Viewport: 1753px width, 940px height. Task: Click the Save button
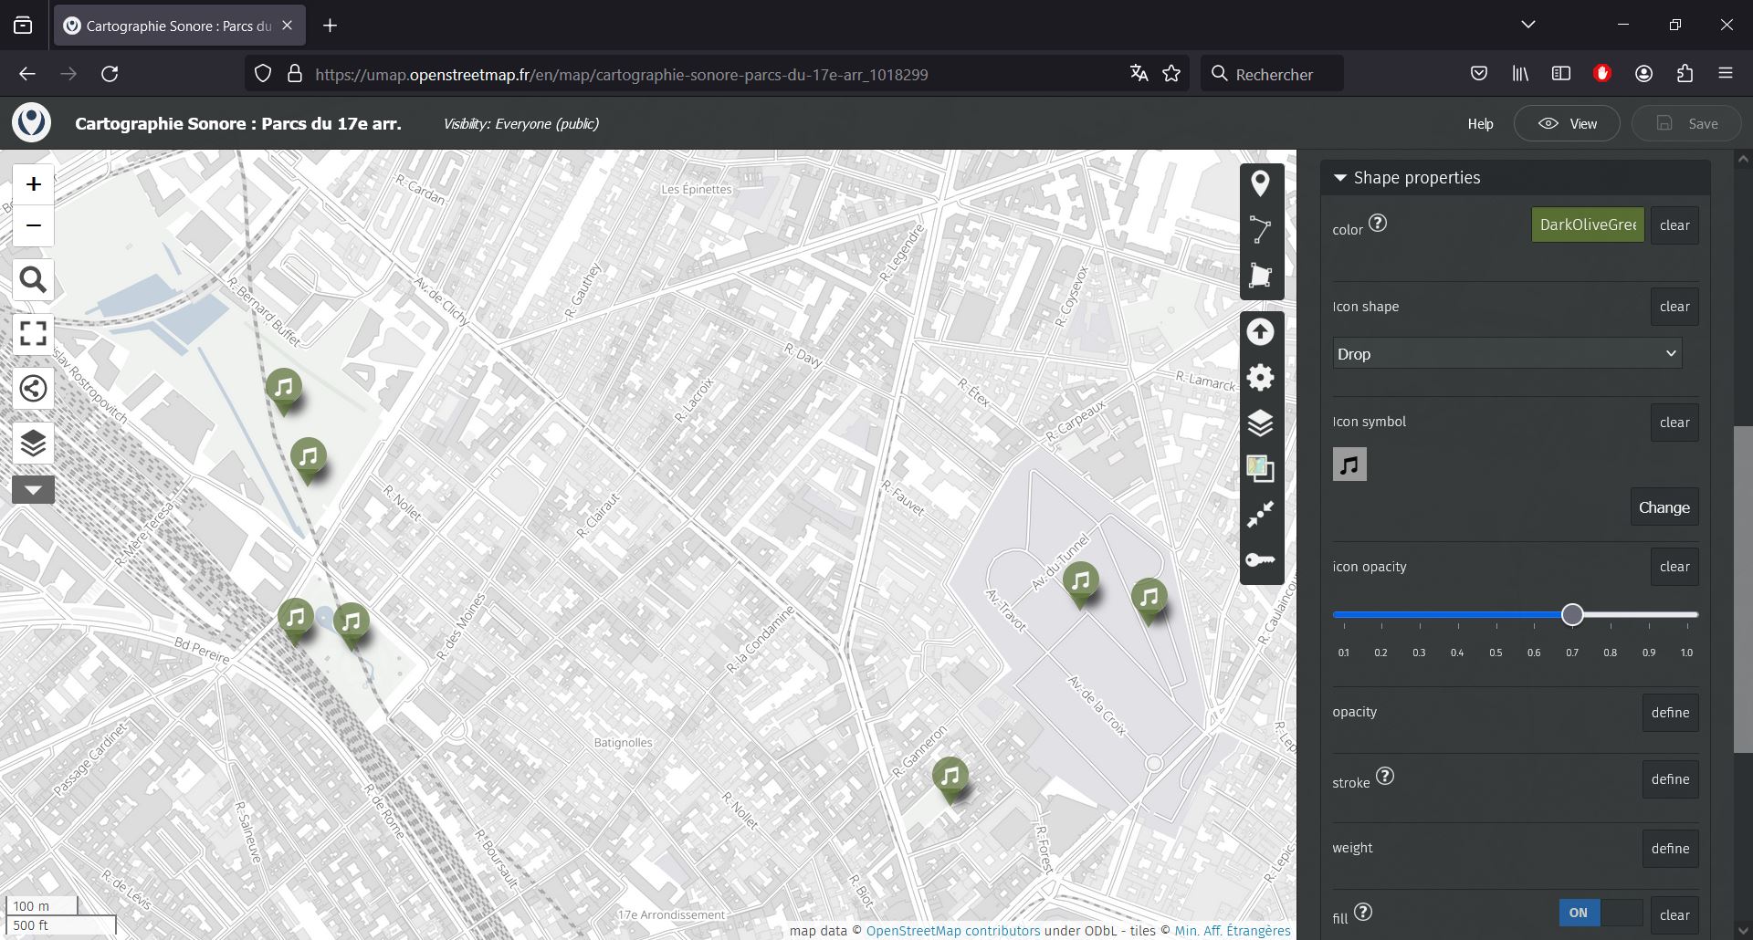click(1686, 124)
